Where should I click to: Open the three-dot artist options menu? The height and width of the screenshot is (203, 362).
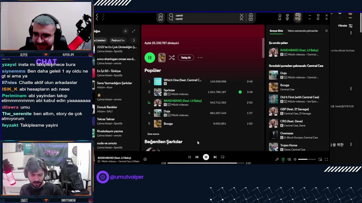[x=200, y=58]
